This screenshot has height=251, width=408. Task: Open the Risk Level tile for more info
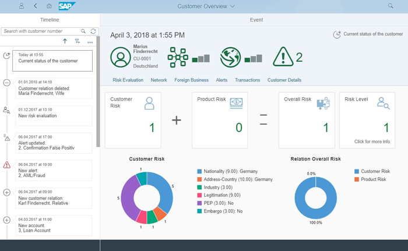click(x=367, y=120)
